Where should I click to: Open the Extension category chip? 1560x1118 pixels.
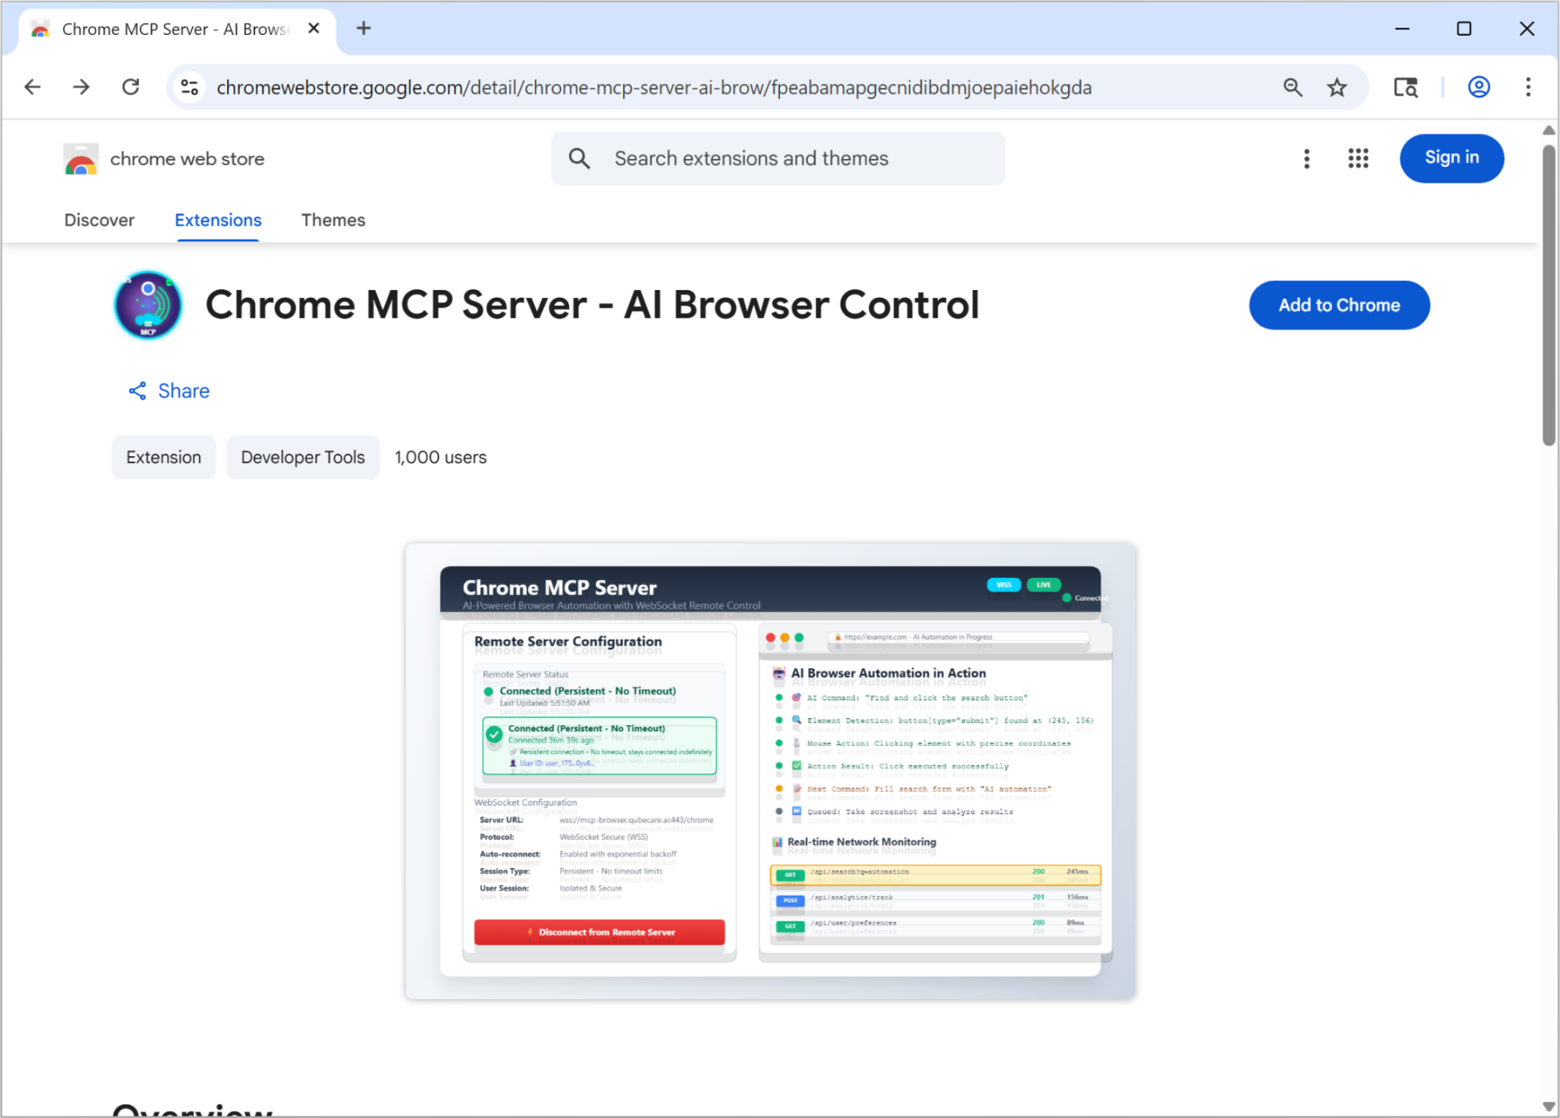164,458
